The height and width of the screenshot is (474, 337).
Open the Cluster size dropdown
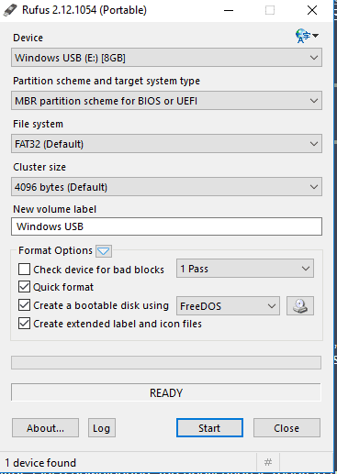point(166,187)
